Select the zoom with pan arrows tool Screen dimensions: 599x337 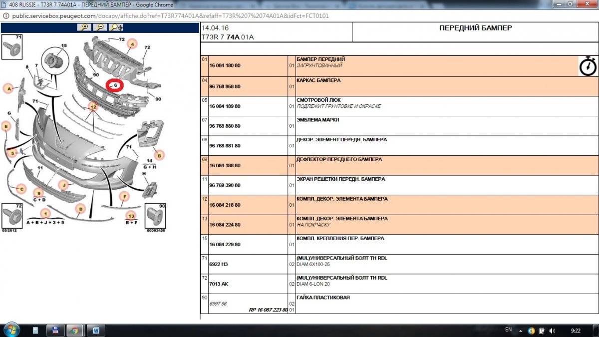[x=116, y=27]
